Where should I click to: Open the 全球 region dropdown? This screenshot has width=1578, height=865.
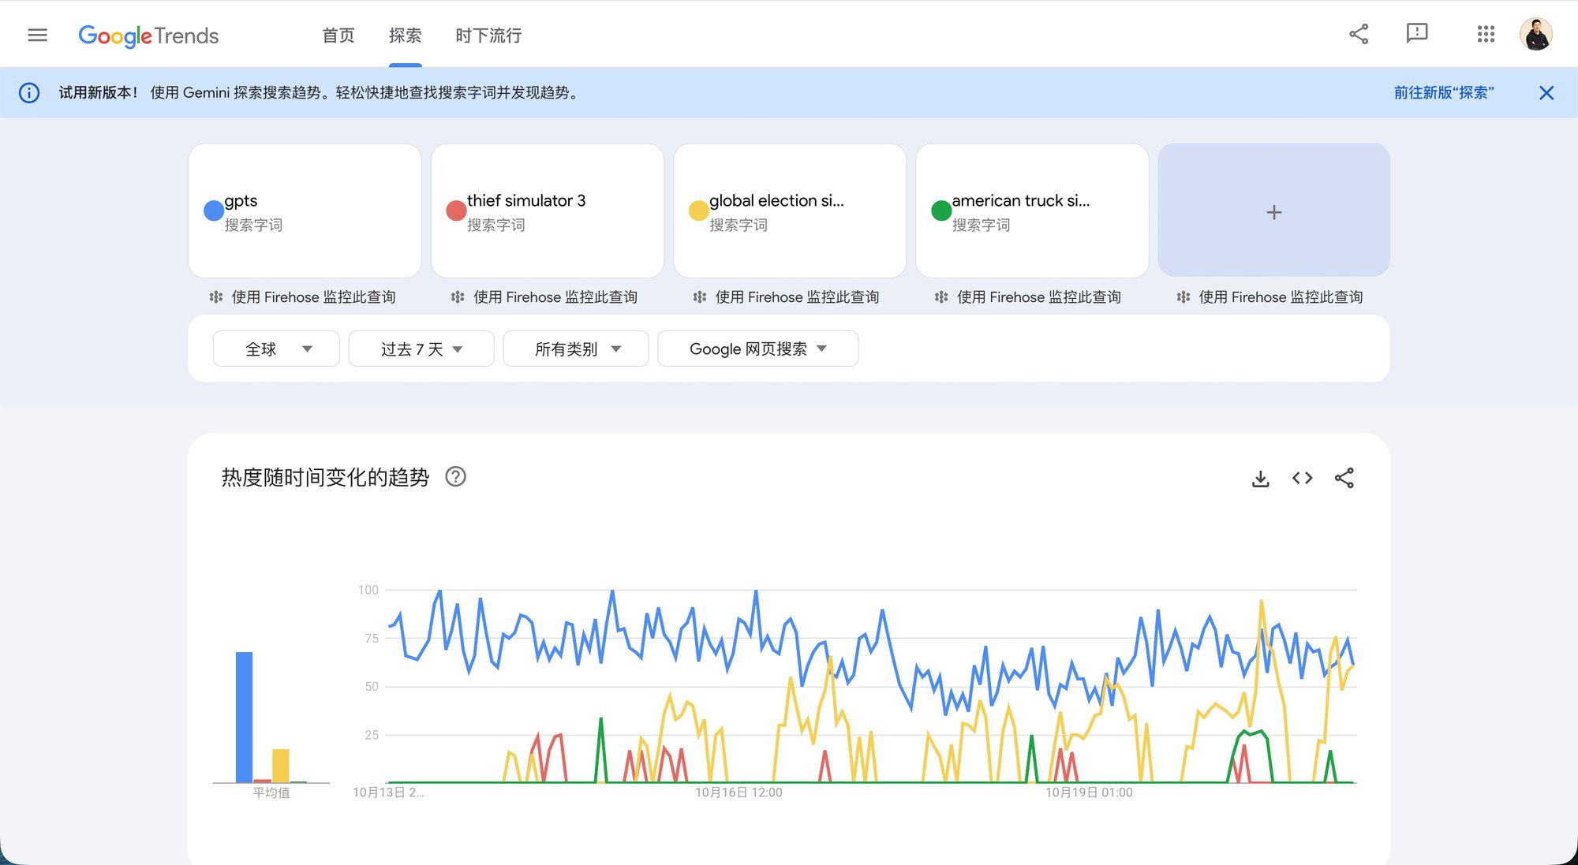[276, 349]
